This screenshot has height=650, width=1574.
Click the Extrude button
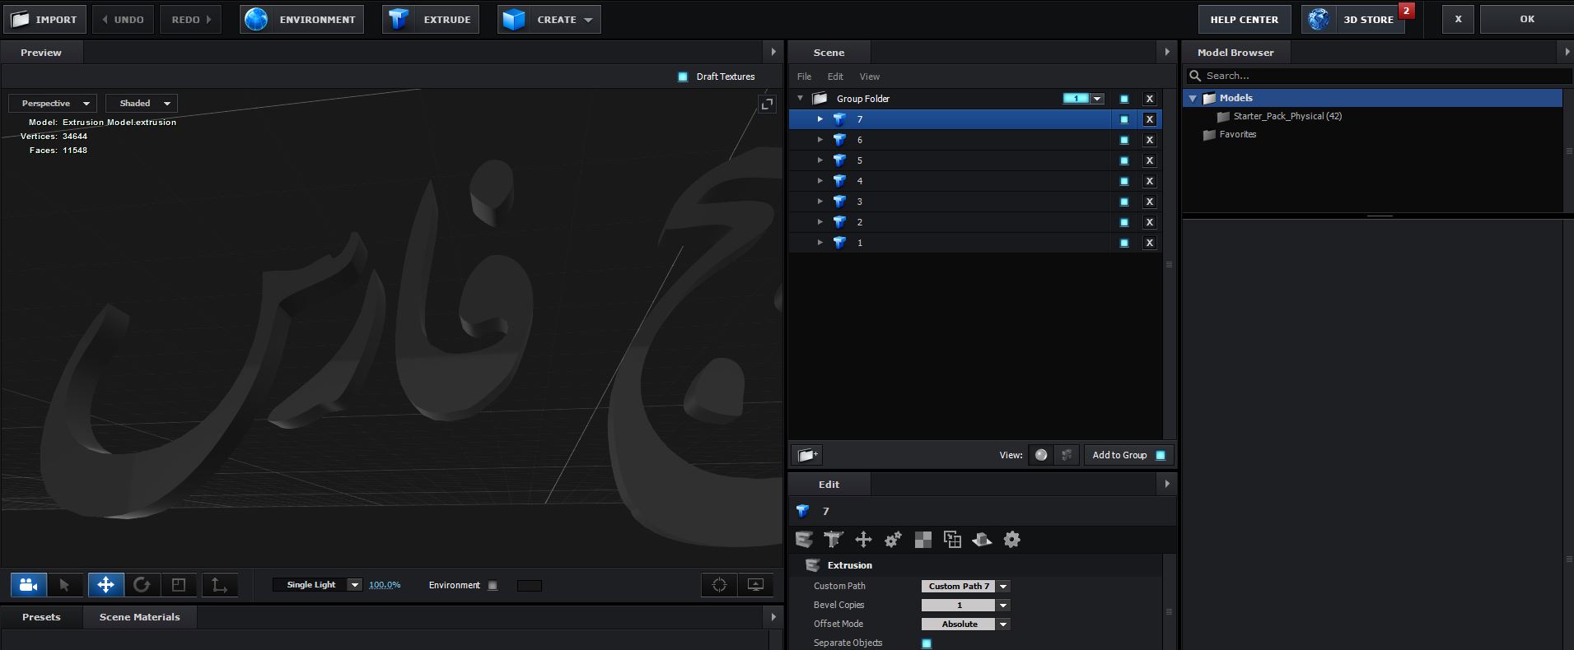432,19
